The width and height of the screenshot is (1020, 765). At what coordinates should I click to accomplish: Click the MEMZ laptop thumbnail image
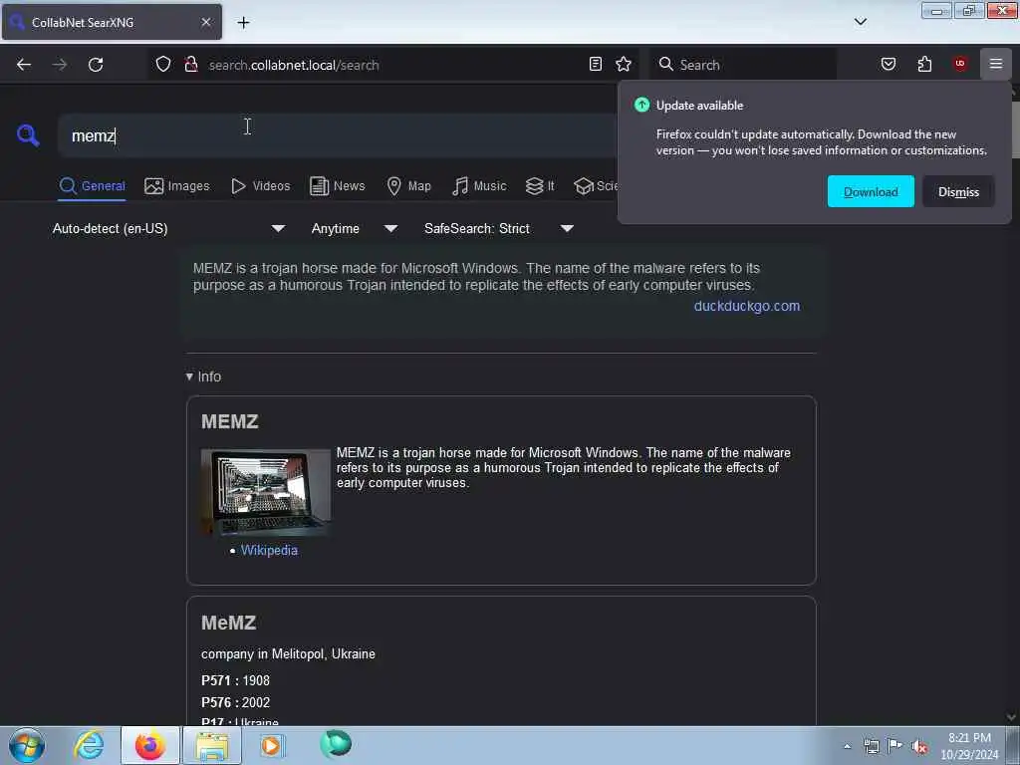[x=265, y=492]
